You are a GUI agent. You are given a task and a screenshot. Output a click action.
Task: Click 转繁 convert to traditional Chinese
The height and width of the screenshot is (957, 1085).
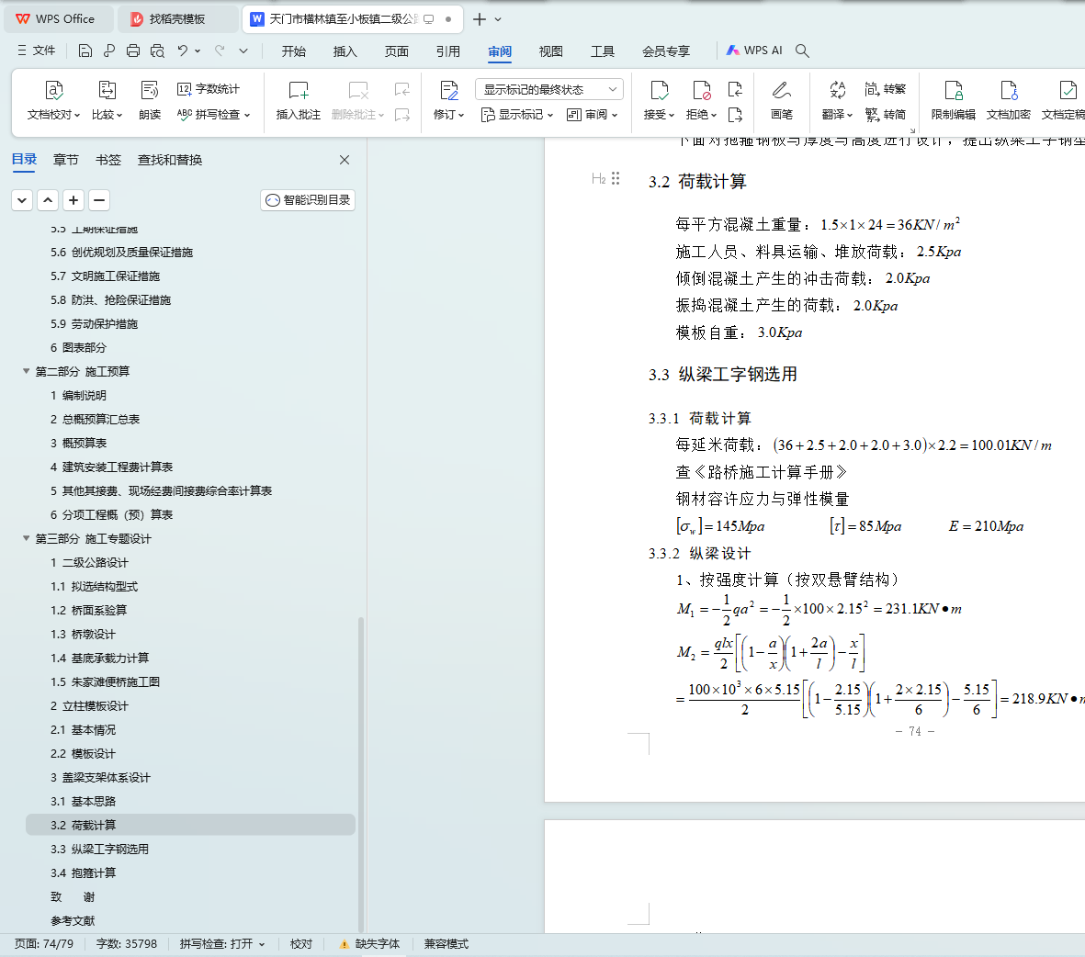pyautogui.click(x=885, y=88)
